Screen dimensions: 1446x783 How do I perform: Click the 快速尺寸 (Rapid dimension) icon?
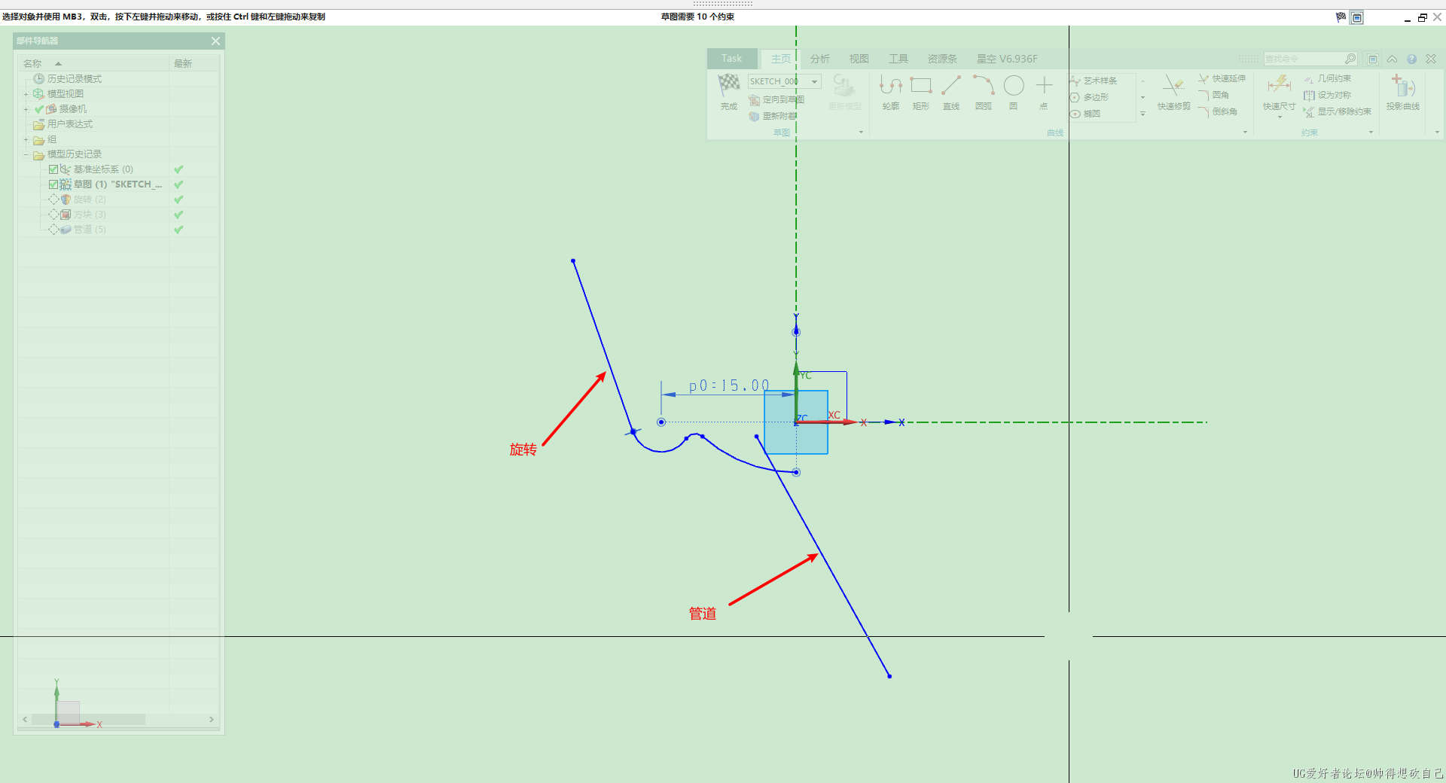[1279, 85]
